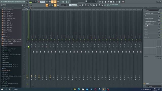Expand the Ozone 9 Imager slot menu
This screenshot has width=162, height=91.
(x=144, y=18)
